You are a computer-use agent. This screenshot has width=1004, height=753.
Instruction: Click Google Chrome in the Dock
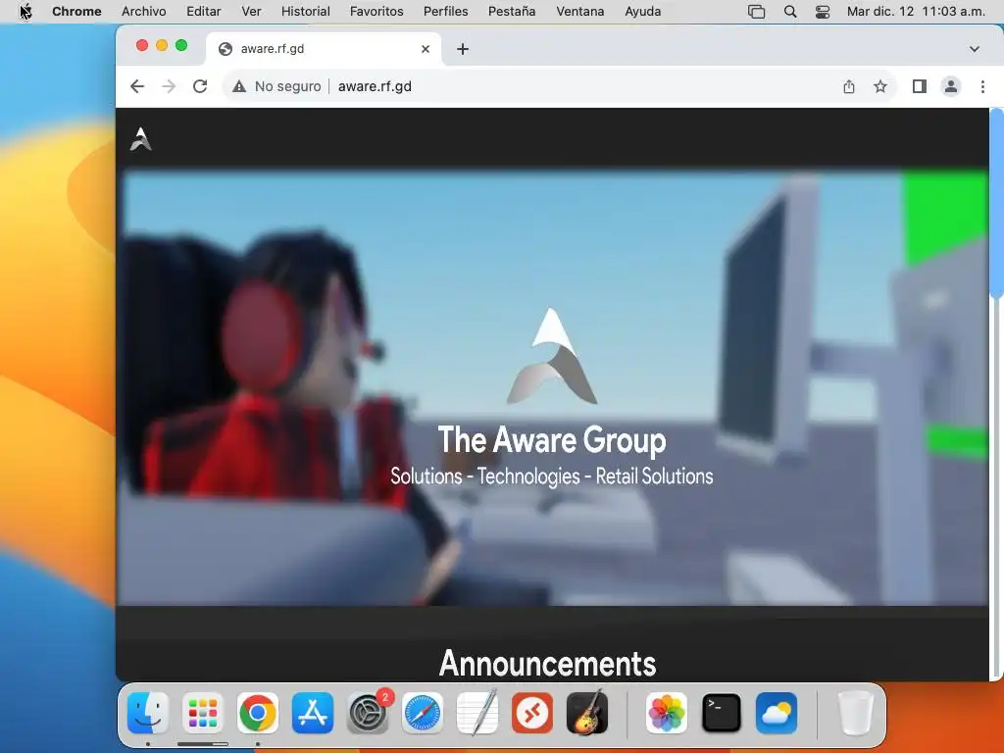coord(258,713)
